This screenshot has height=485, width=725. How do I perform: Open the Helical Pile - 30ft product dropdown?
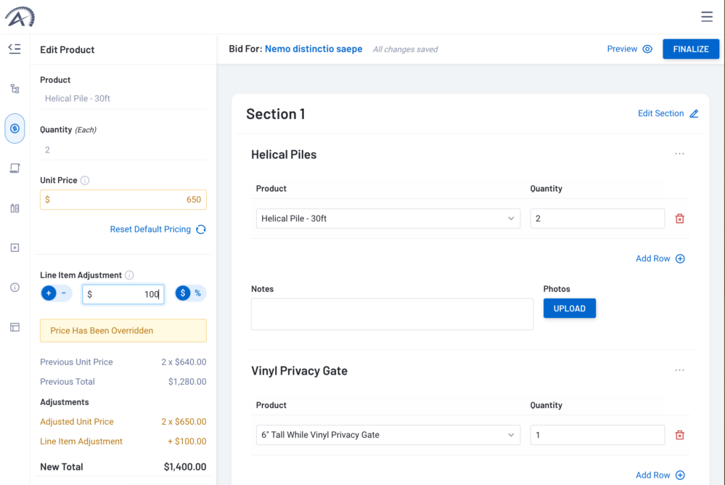point(388,218)
